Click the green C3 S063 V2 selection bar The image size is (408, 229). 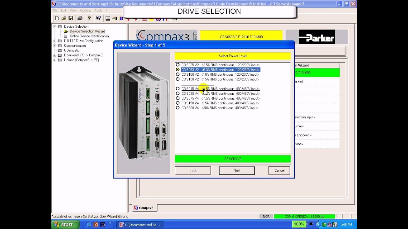tap(233, 159)
